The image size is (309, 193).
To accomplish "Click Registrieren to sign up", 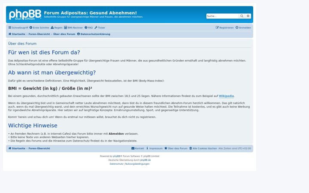I will tap(224, 28).
